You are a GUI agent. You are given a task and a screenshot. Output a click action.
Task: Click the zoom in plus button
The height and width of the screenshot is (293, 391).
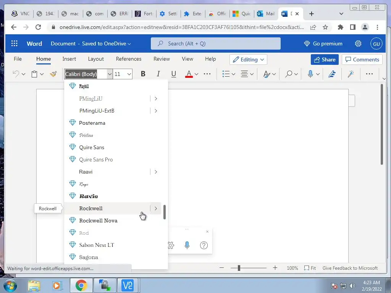(275, 268)
